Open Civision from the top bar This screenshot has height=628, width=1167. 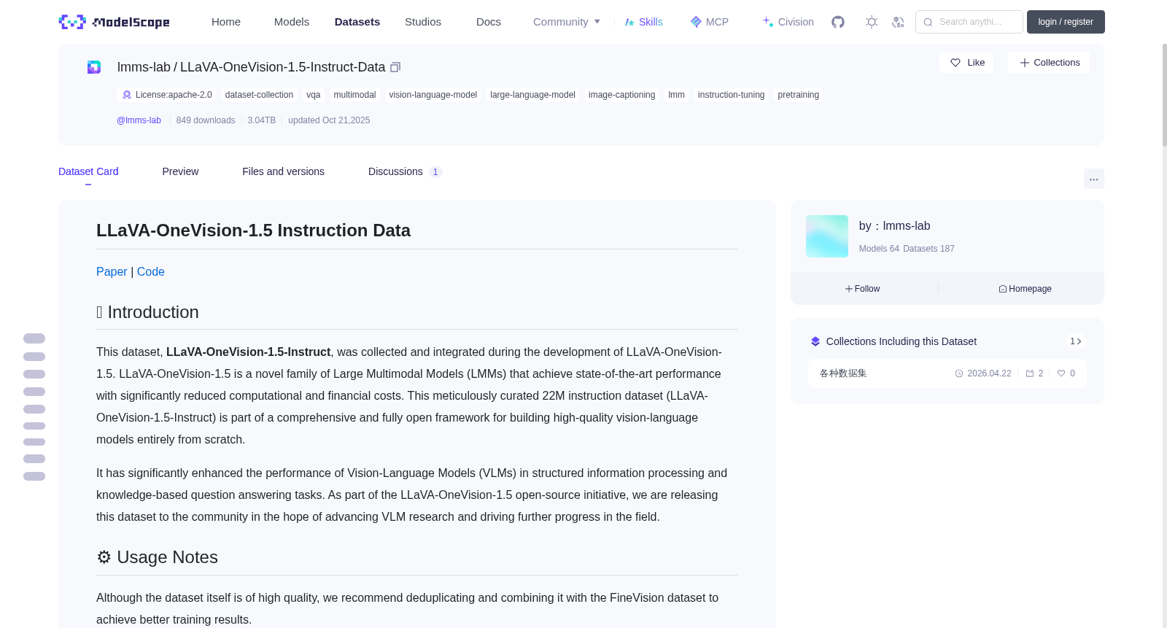tap(788, 22)
